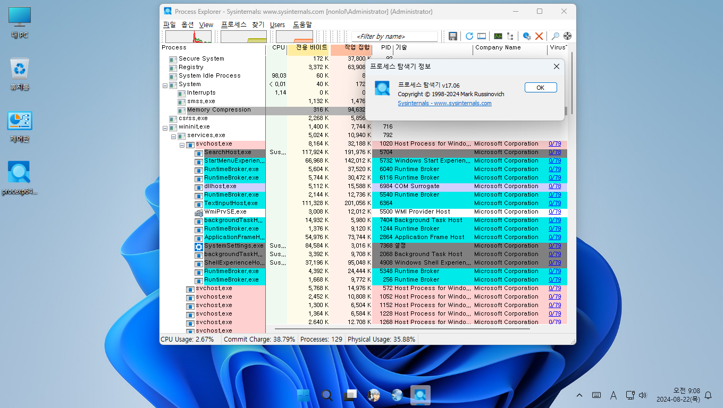Select the procexp64 desktop shortcut
The width and height of the screenshot is (723, 408).
point(19,178)
